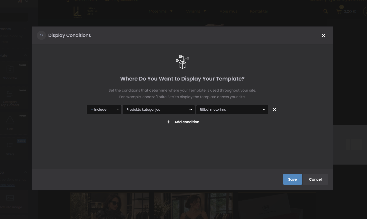Close the Display Conditions dialog

pos(324,35)
